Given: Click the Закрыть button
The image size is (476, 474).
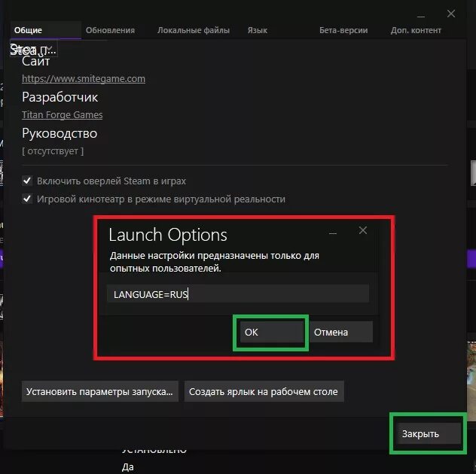Looking at the screenshot, I should [x=429, y=433].
